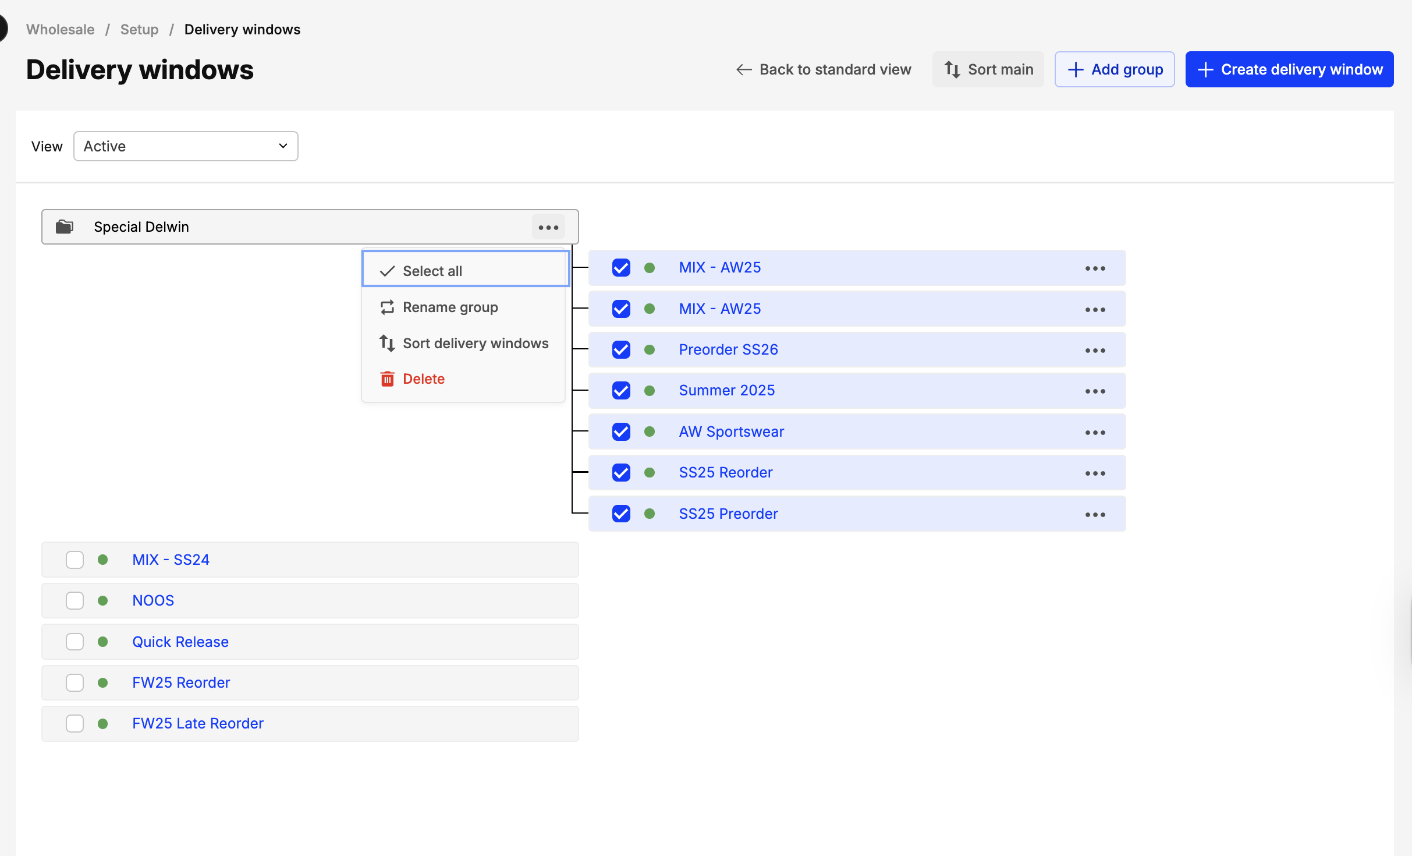Check the FW25 Late Reorder checkbox
1412x856 pixels.
pyautogui.click(x=74, y=723)
